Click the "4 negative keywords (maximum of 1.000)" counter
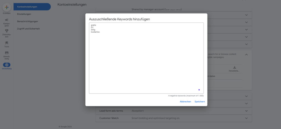281x129 pixels. [186, 96]
